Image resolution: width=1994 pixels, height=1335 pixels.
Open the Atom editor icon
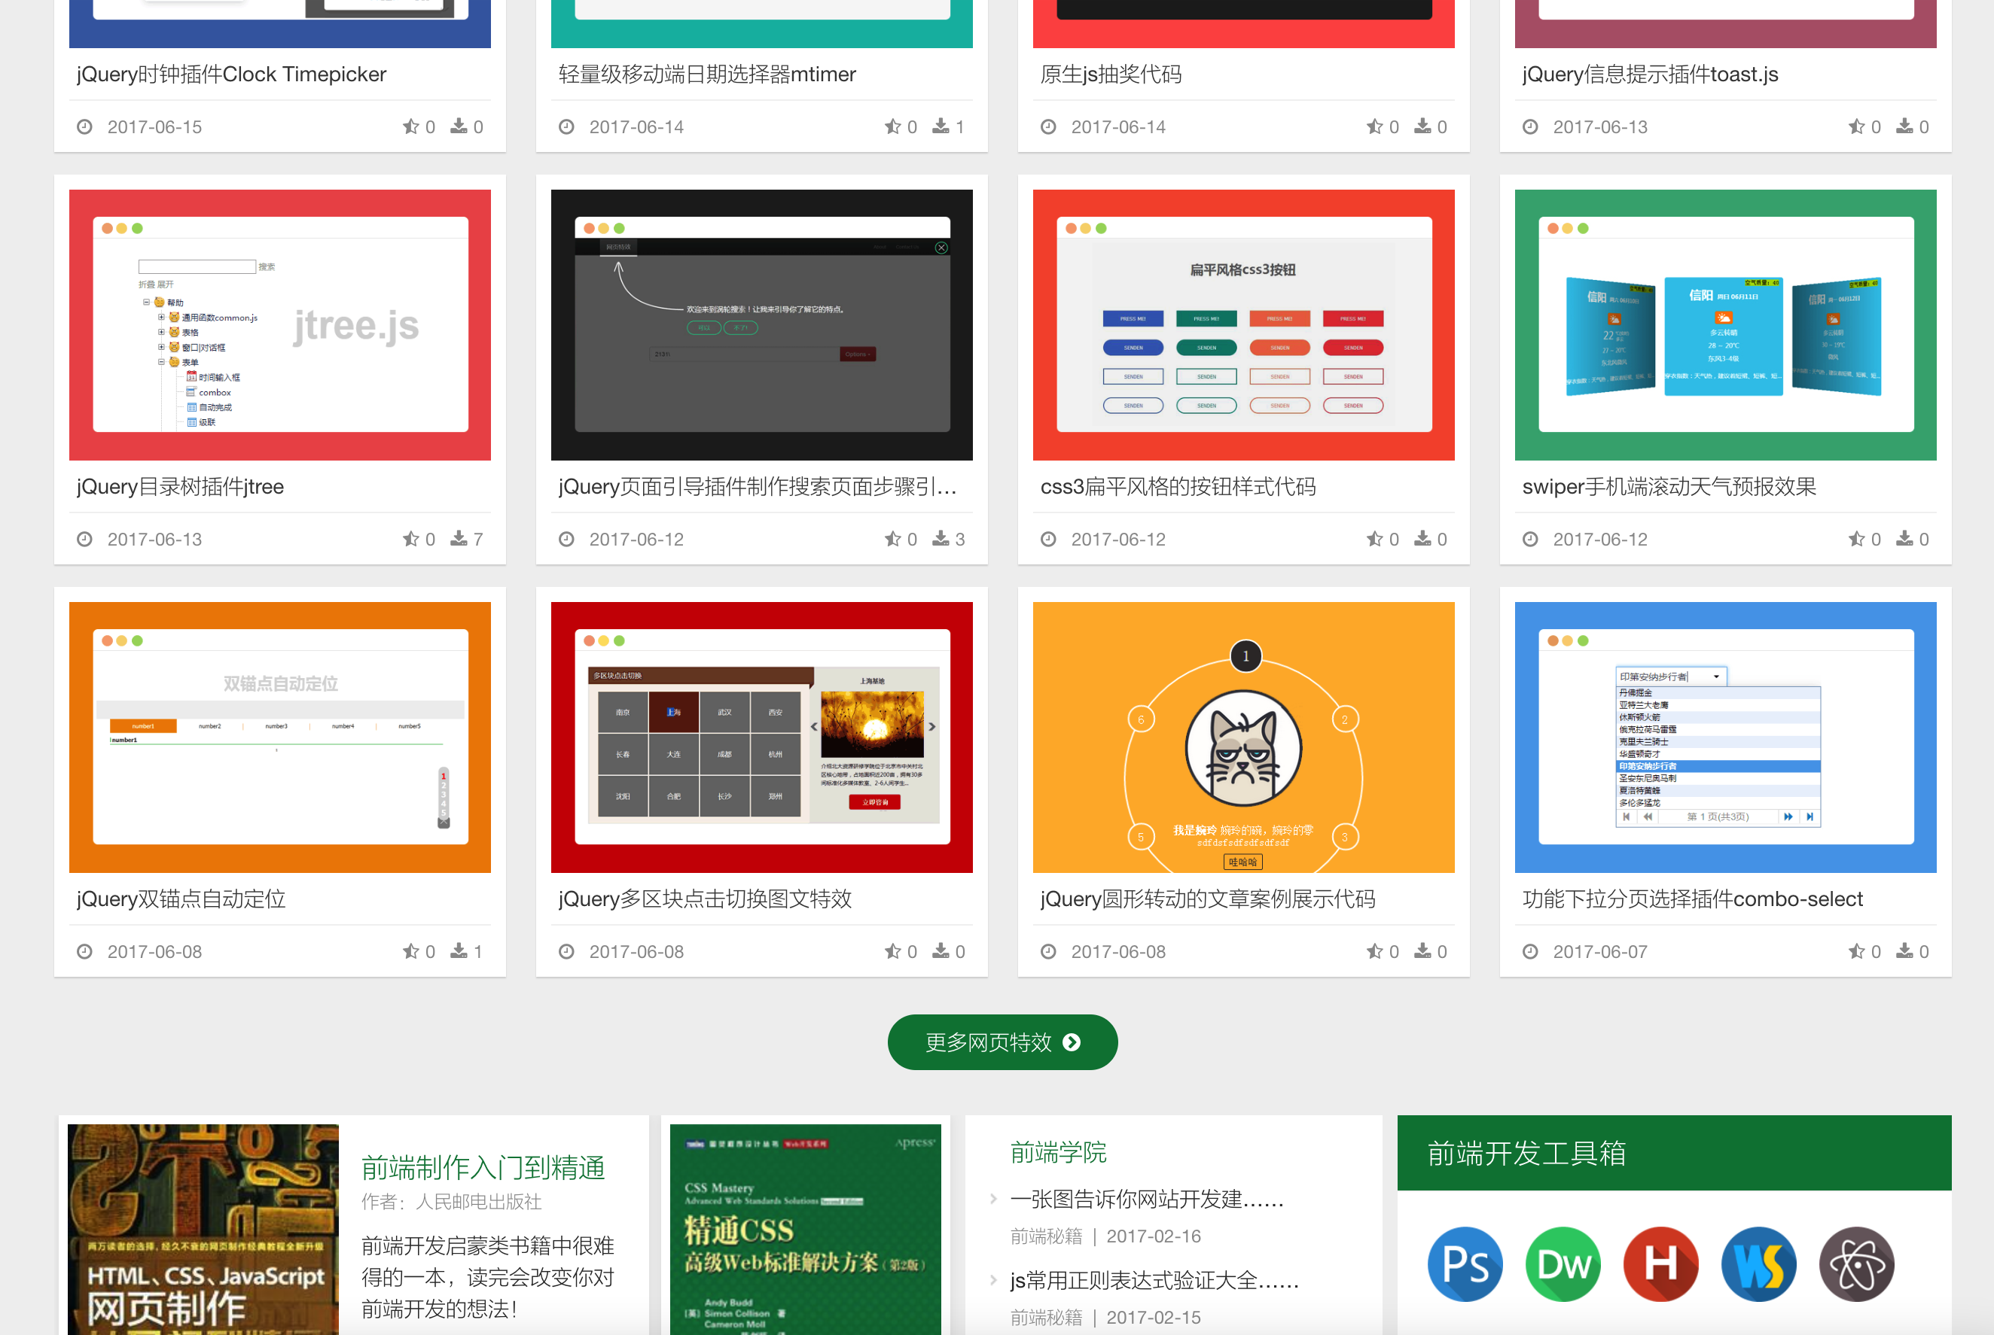[1857, 1264]
